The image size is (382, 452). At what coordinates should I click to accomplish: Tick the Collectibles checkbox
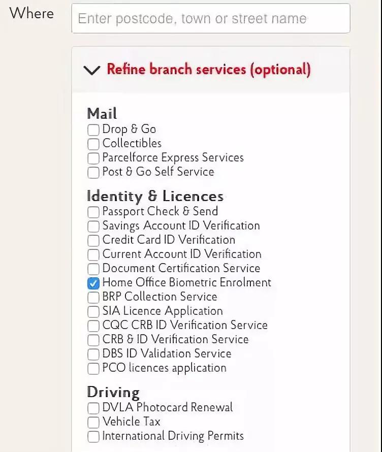(93, 144)
